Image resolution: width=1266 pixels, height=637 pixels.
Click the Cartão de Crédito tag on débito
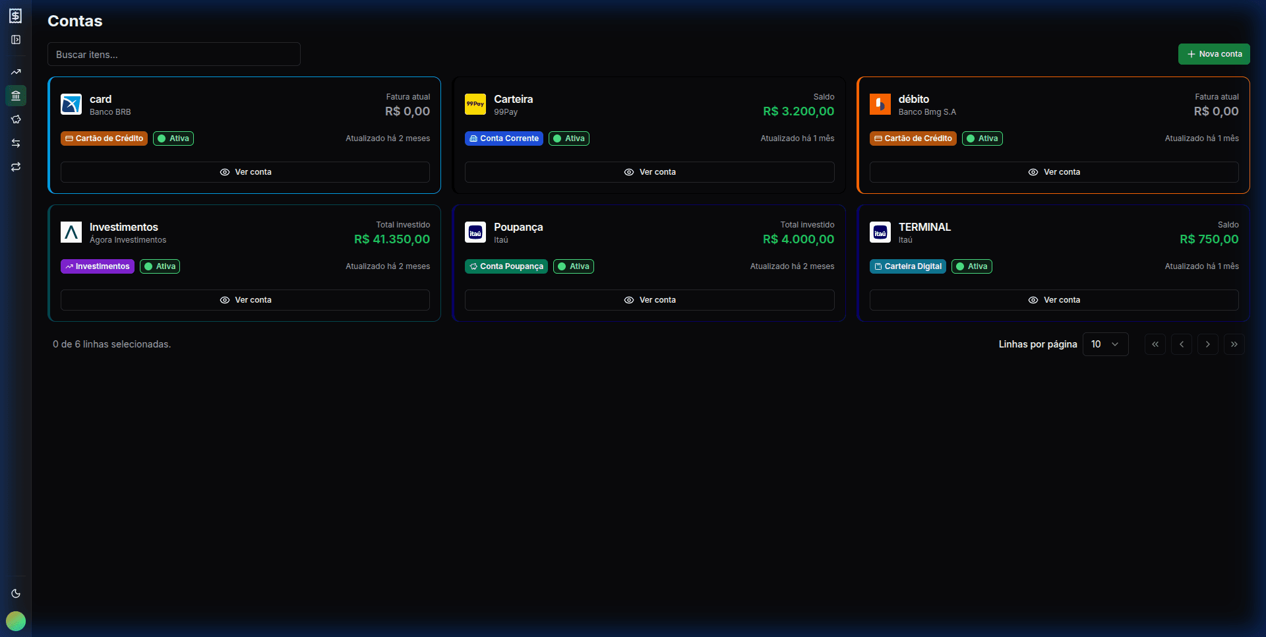tap(913, 138)
